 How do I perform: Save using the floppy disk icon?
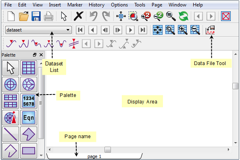[x=36, y=16]
